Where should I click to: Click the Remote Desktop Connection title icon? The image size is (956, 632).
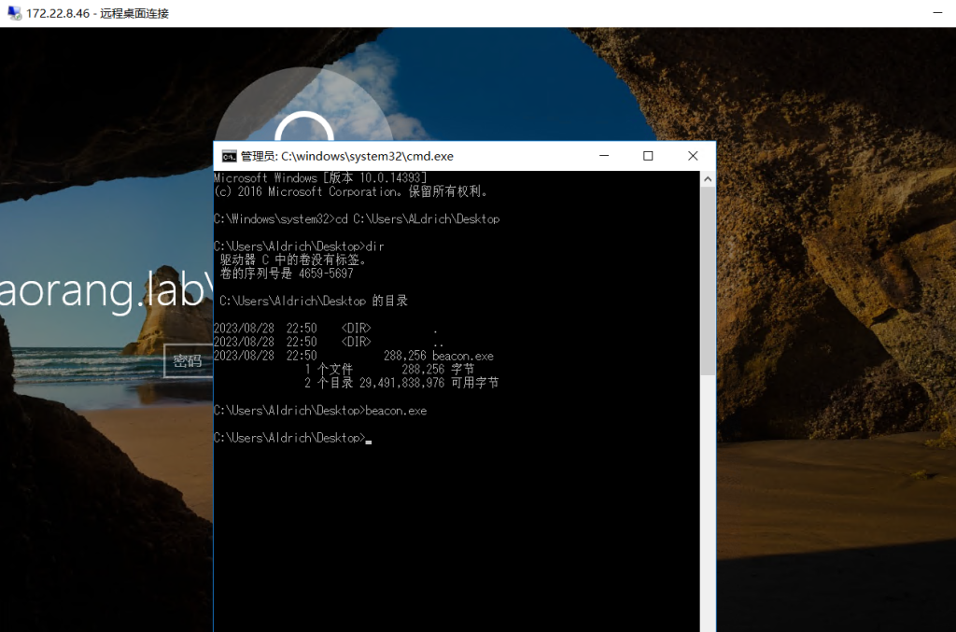point(14,13)
